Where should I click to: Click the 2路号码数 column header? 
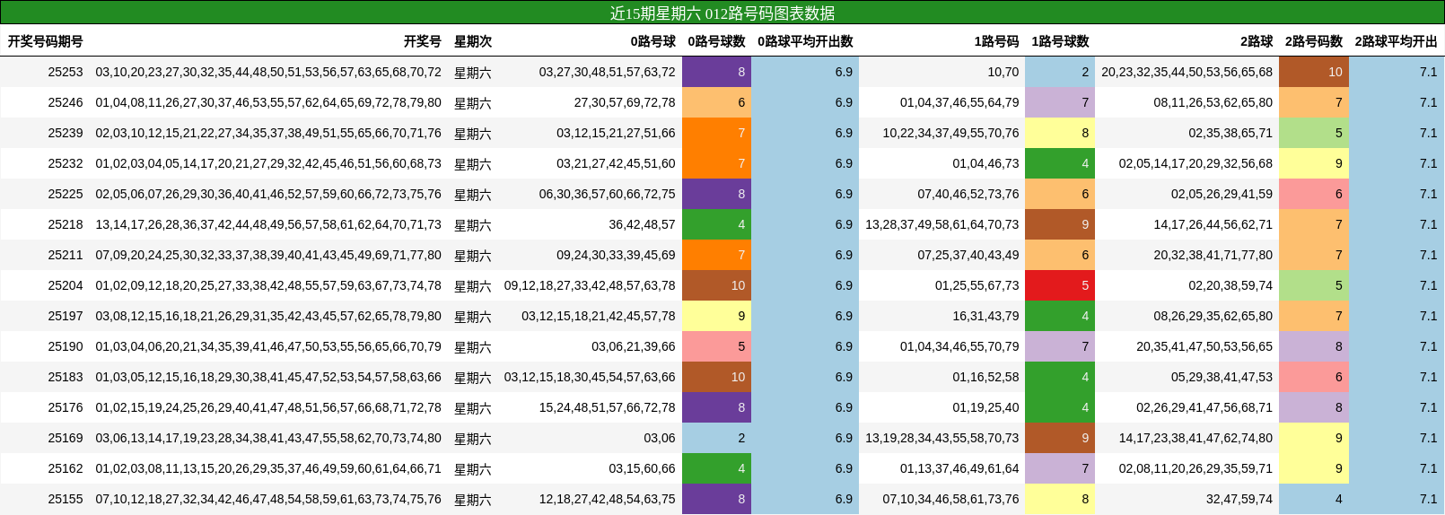coord(1313,41)
